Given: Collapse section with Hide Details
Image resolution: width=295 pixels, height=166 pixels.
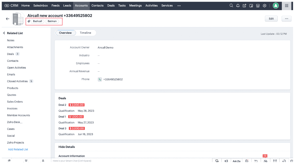Looking at the screenshot, I should 67,147.
